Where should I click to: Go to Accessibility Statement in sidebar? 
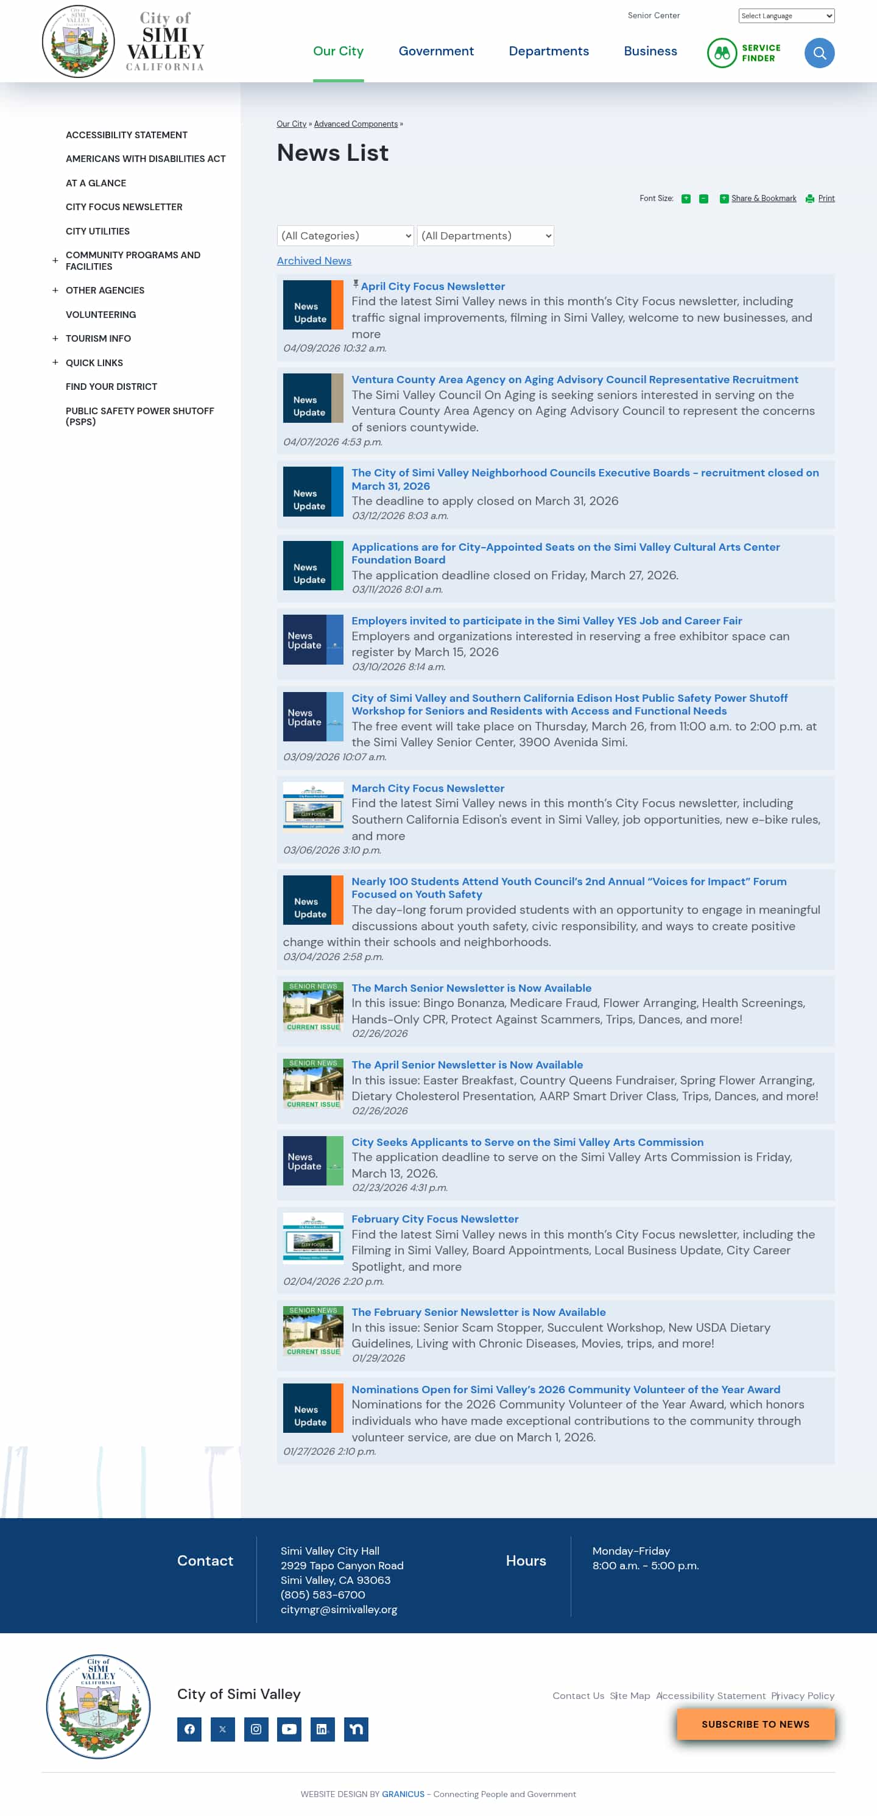[x=127, y=135]
